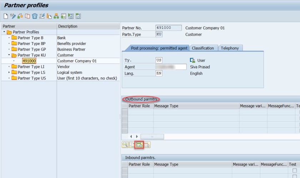
Task: Click the open Partner Profiles folder icon
Action: [x=9, y=32]
